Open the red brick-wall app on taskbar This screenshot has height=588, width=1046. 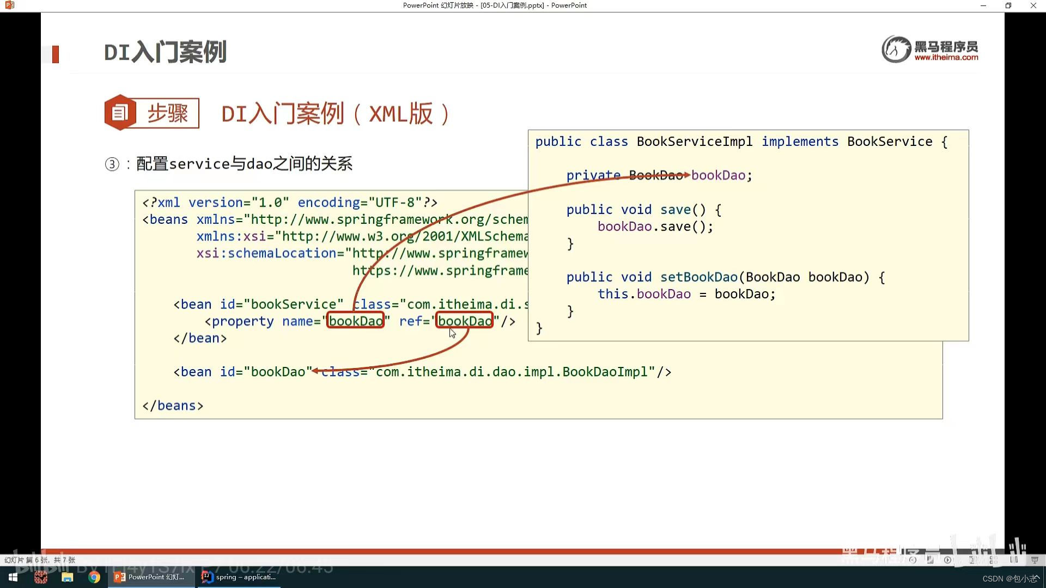click(41, 577)
